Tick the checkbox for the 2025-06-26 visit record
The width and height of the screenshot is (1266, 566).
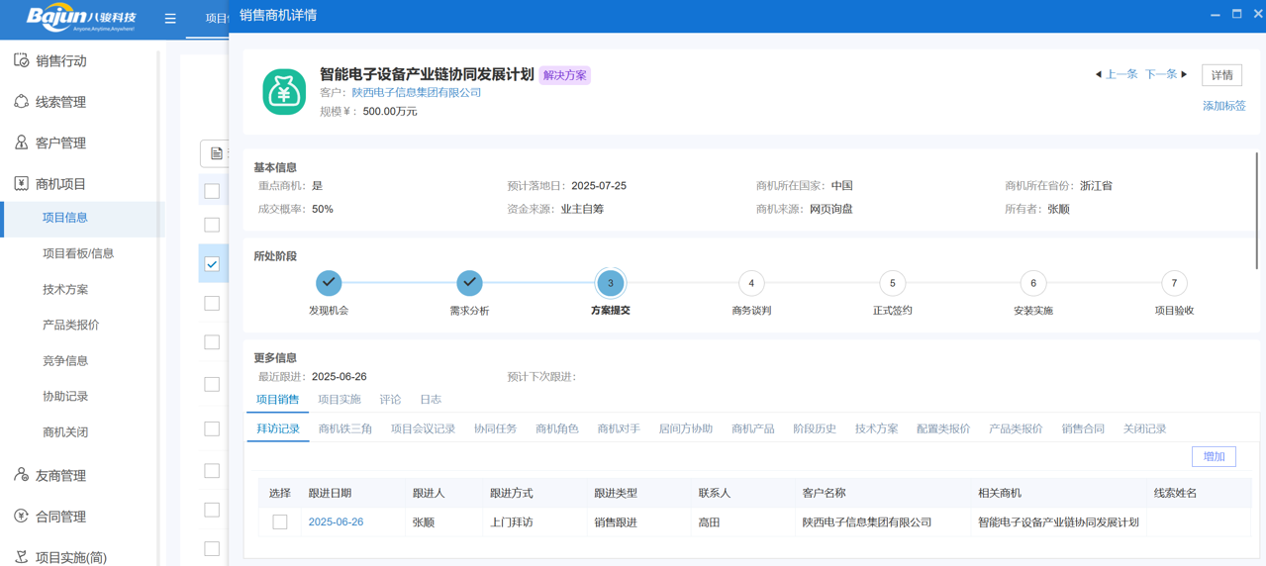pos(280,521)
